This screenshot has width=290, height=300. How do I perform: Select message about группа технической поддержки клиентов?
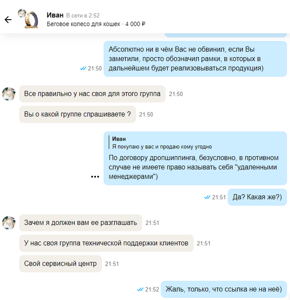click(106, 243)
